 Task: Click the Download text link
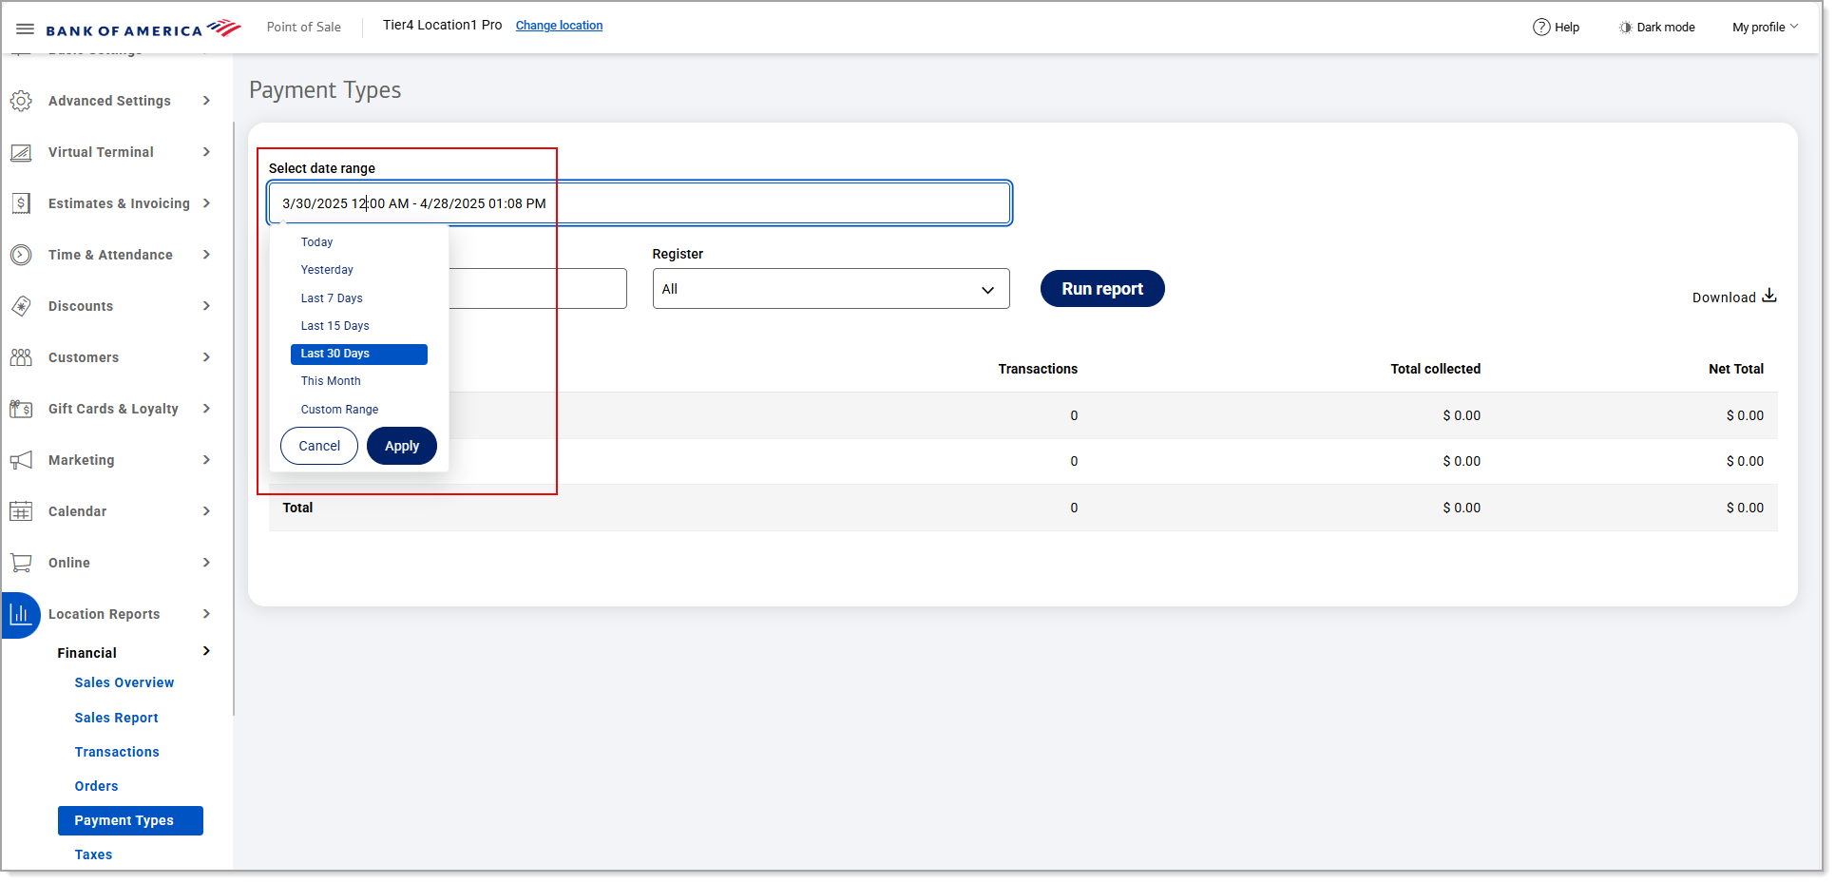[x=1724, y=298]
